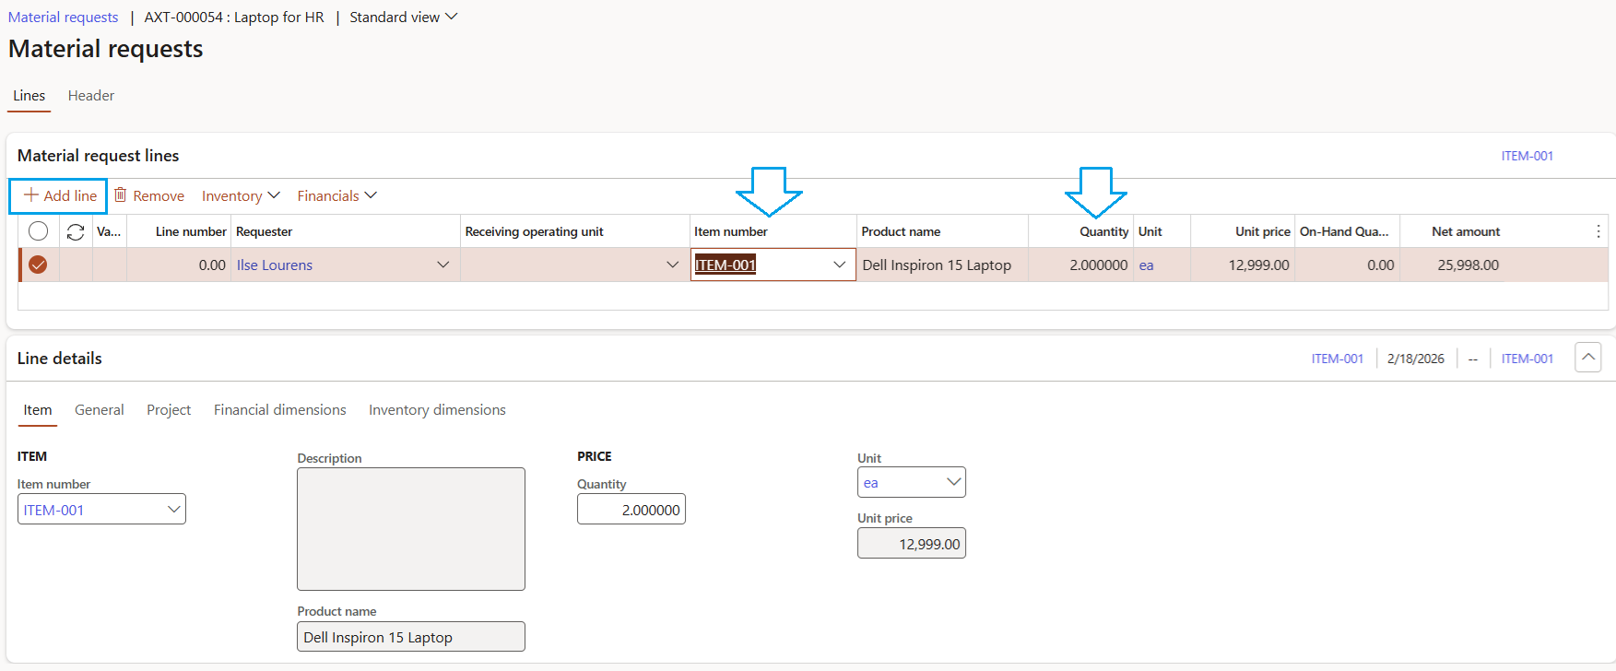Deselect the checked row marker
The height and width of the screenshot is (671, 1616).
tap(38, 265)
